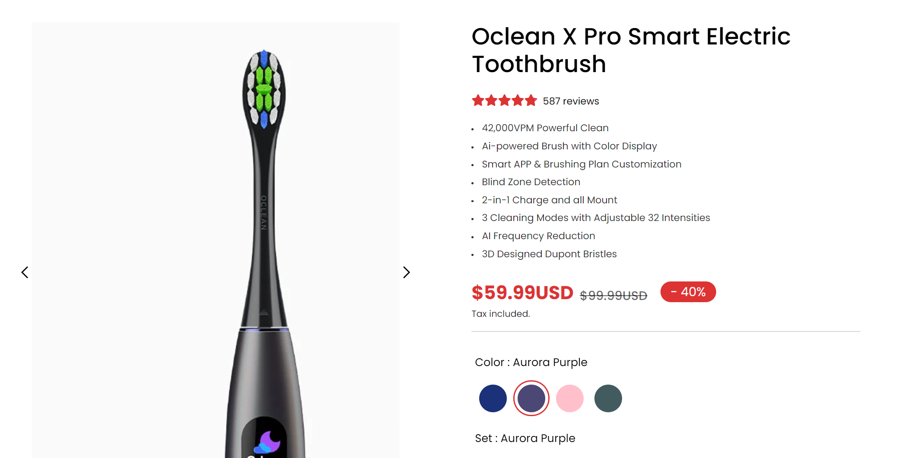Click the crossed-out $99.99USD price
This screenshot has height=458, width=910.
tap(613, 296)
